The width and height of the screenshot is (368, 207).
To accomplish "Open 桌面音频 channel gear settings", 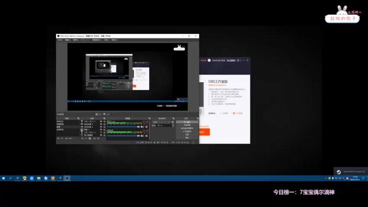I will [146, 136].
